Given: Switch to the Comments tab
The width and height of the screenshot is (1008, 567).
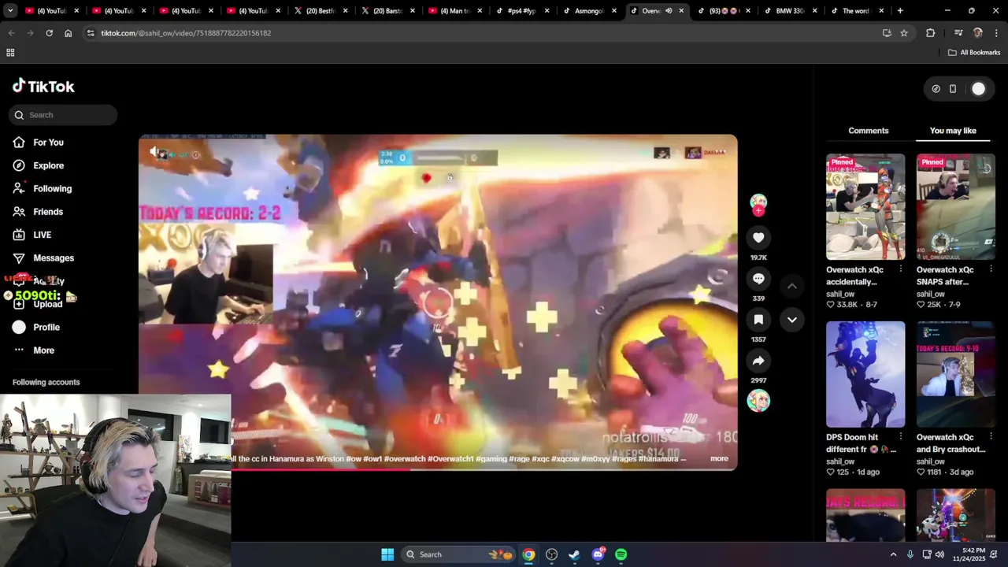Looking at the screenshot, I should coord(868,131).
